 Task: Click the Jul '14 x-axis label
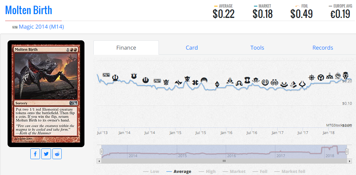pyautogui.click(x=149, y=132)
